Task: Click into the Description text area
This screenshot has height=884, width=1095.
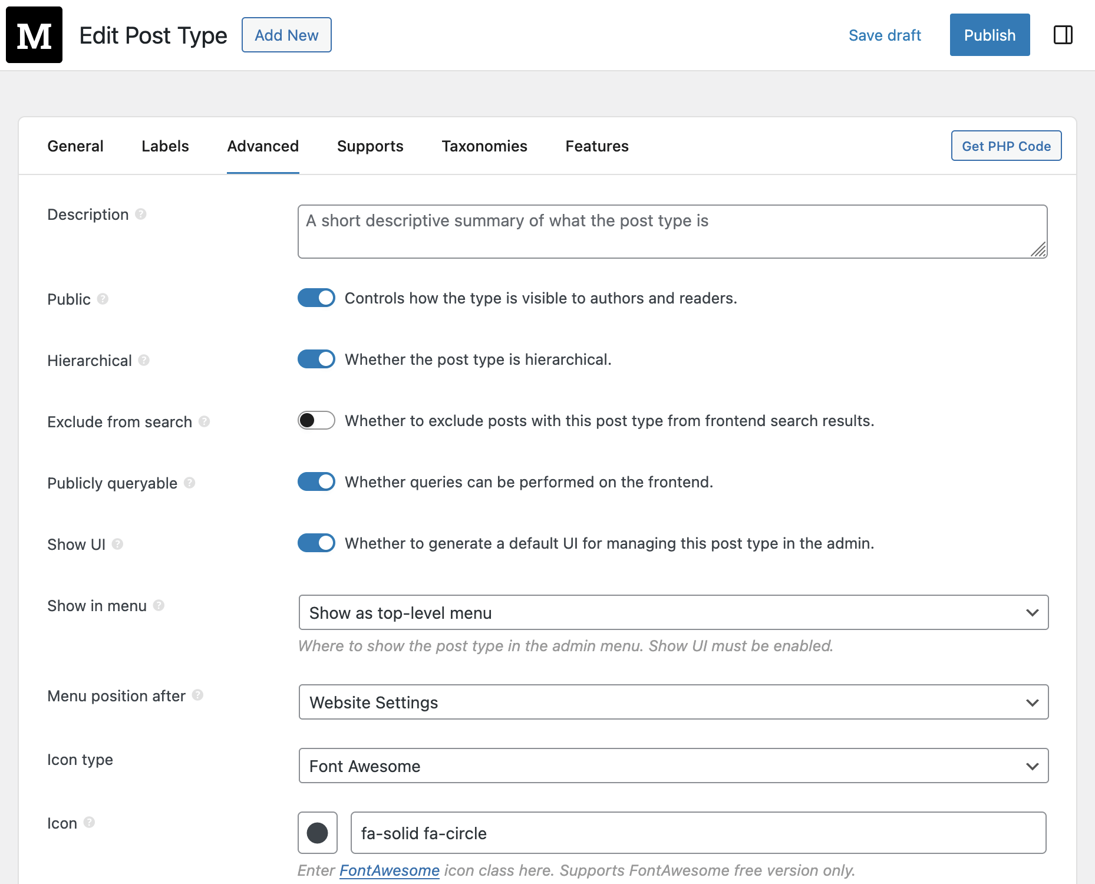Action: (x=672, y=232)
